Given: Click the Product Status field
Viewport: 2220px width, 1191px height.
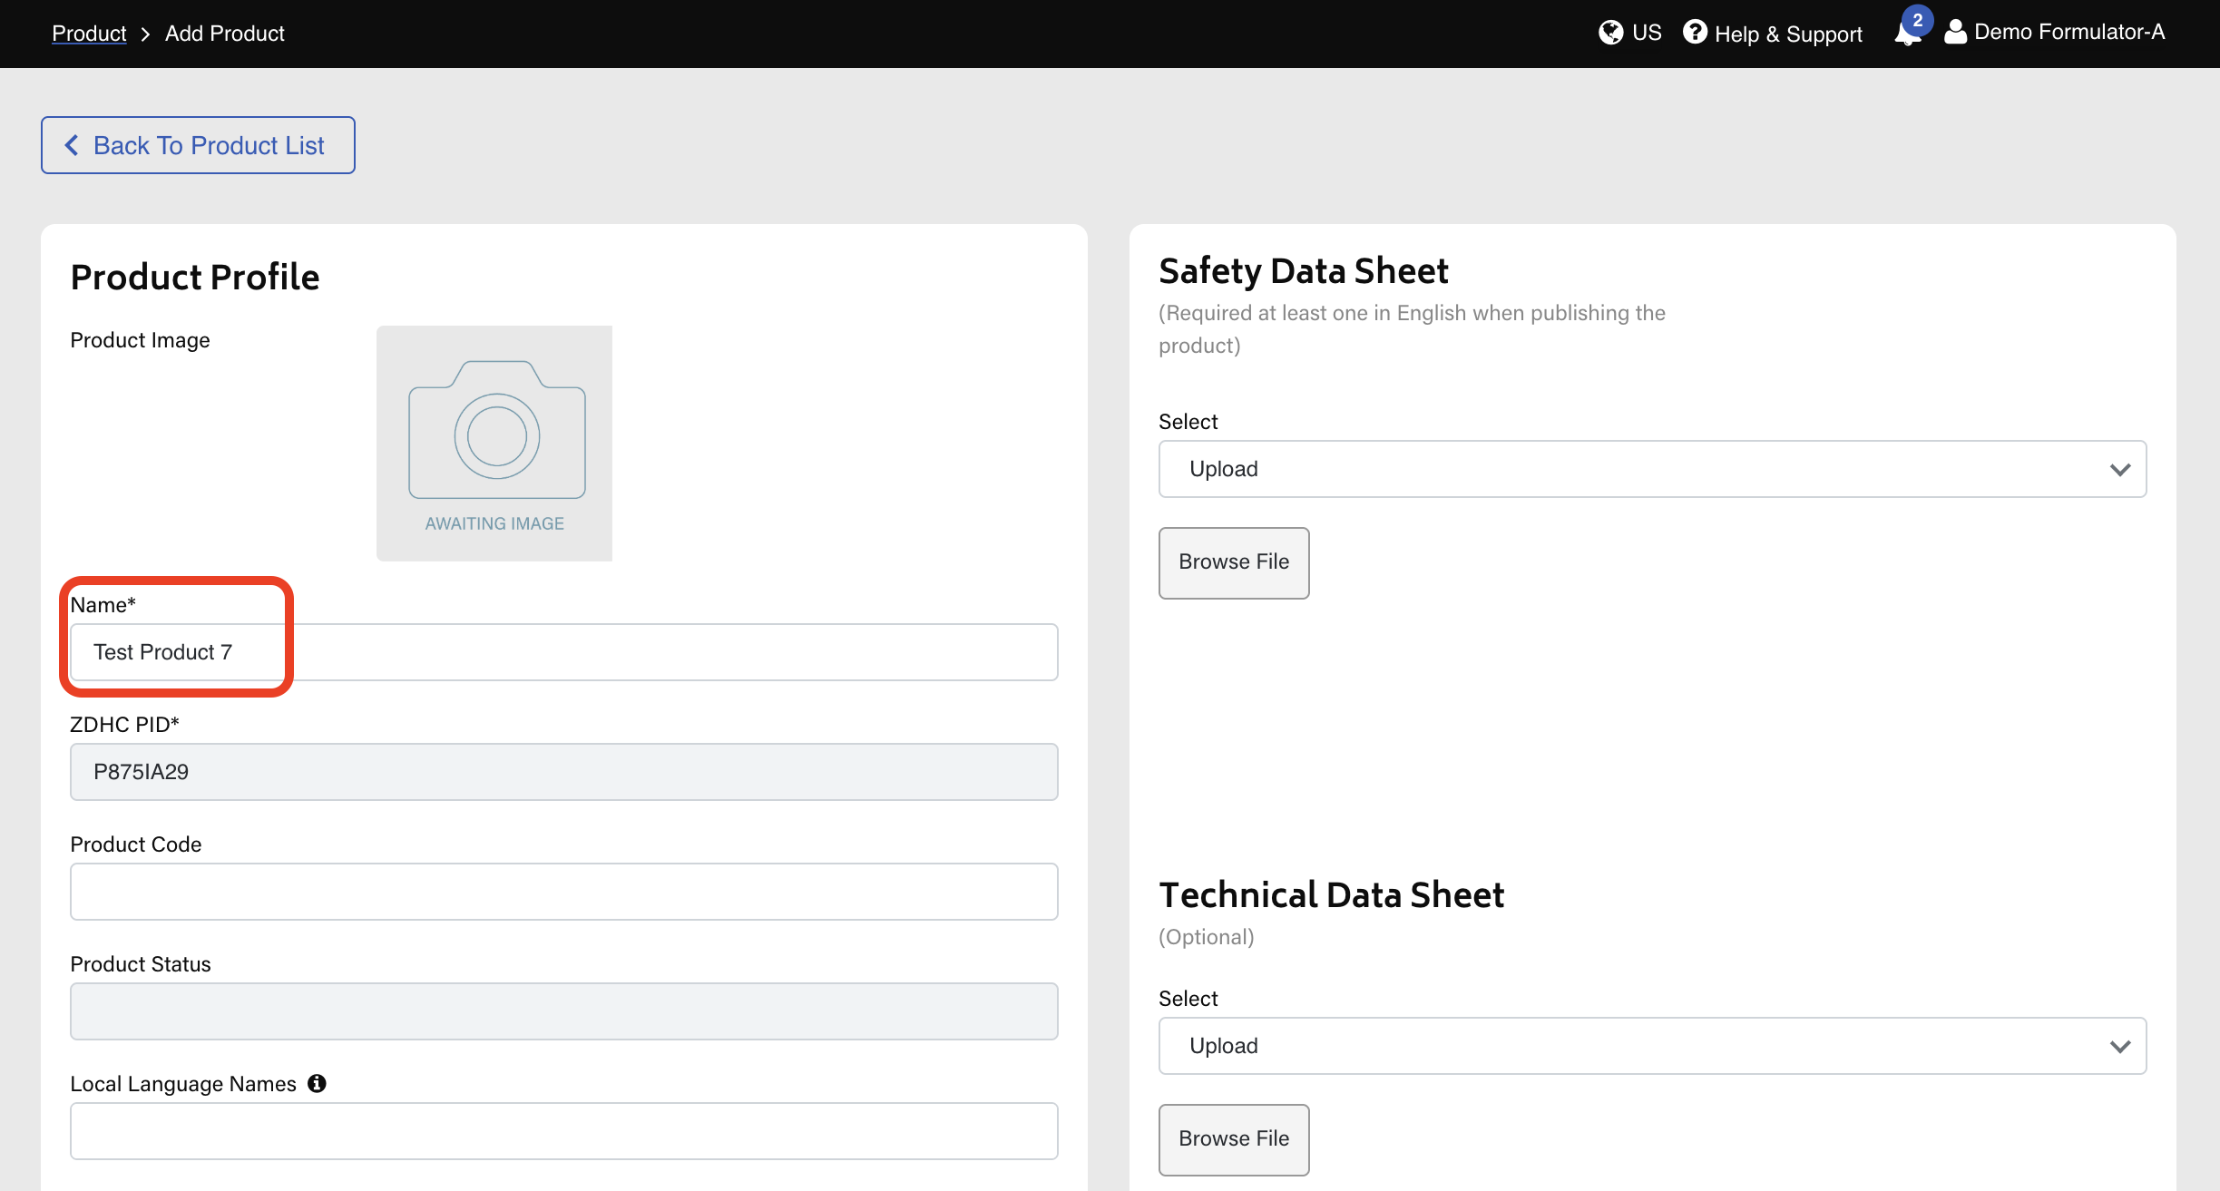Looking at the screenshot, I should (562, 1011).
